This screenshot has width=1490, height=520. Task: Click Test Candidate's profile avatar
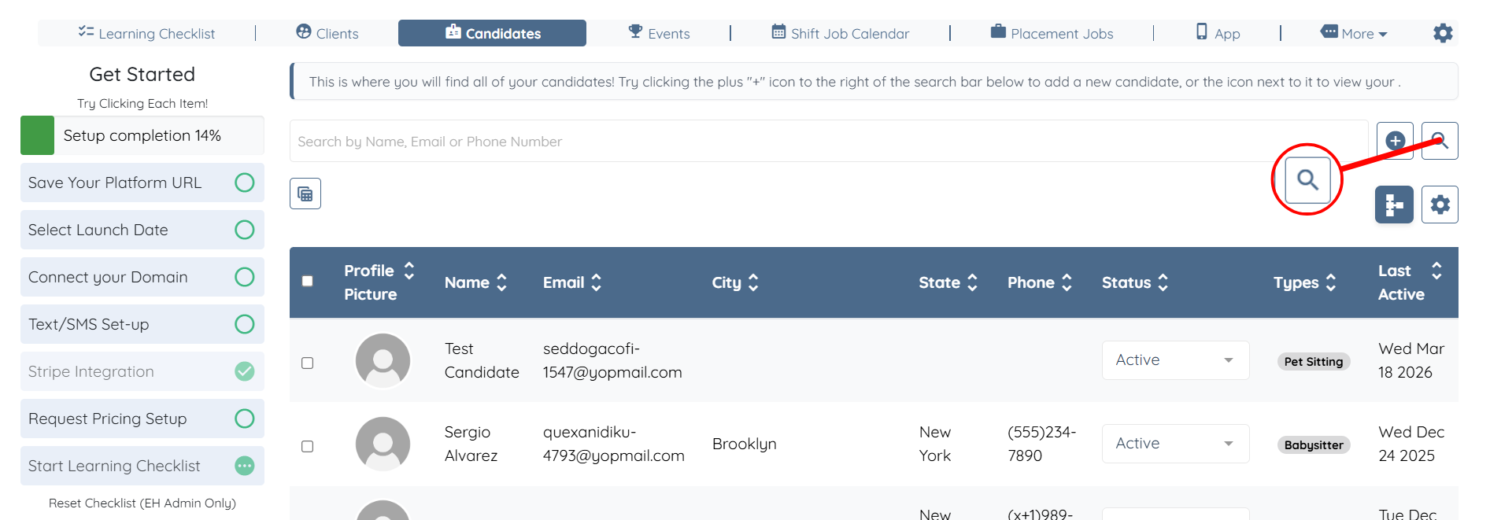coord(383,360)
